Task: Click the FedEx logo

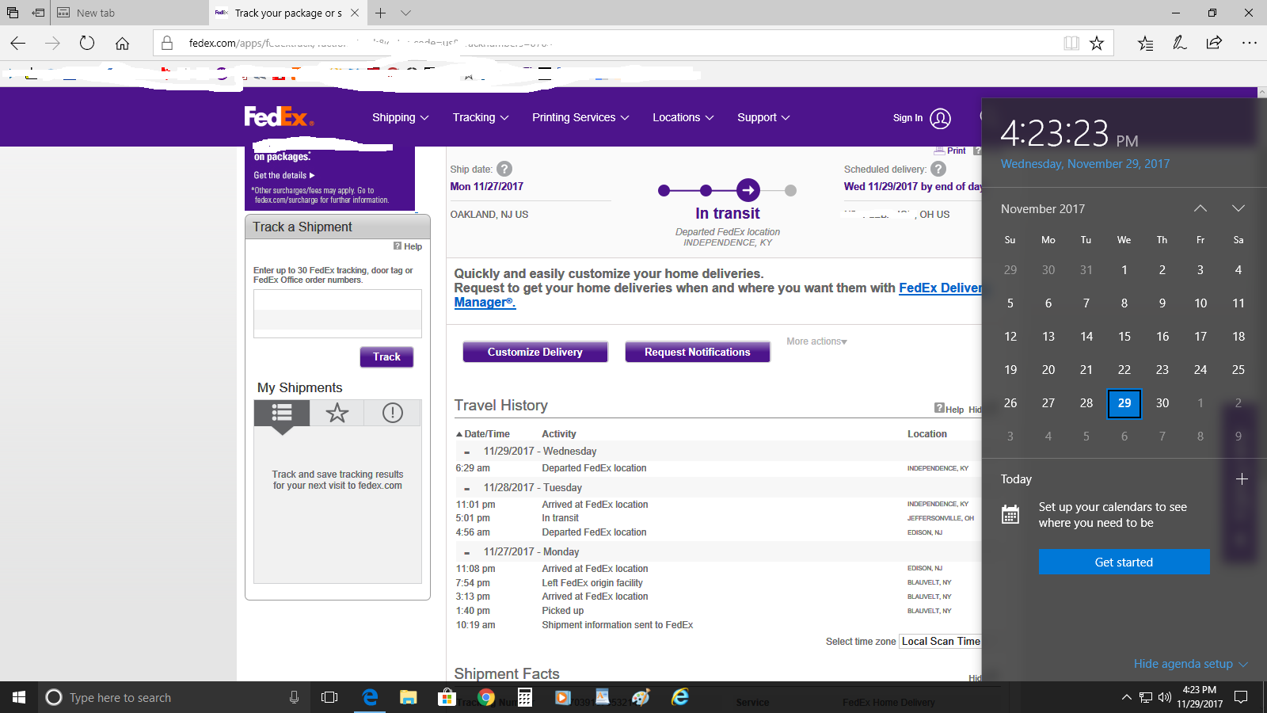Action: (279, 117)
